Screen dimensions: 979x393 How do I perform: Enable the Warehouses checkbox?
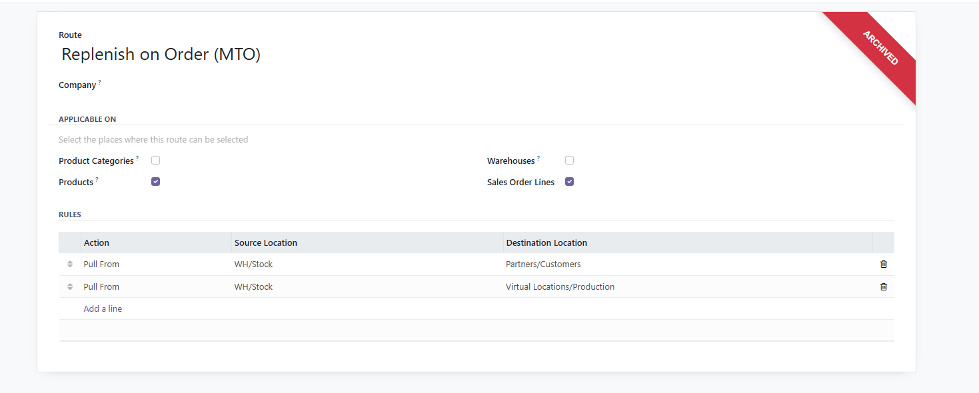click(x=569, y=161)
